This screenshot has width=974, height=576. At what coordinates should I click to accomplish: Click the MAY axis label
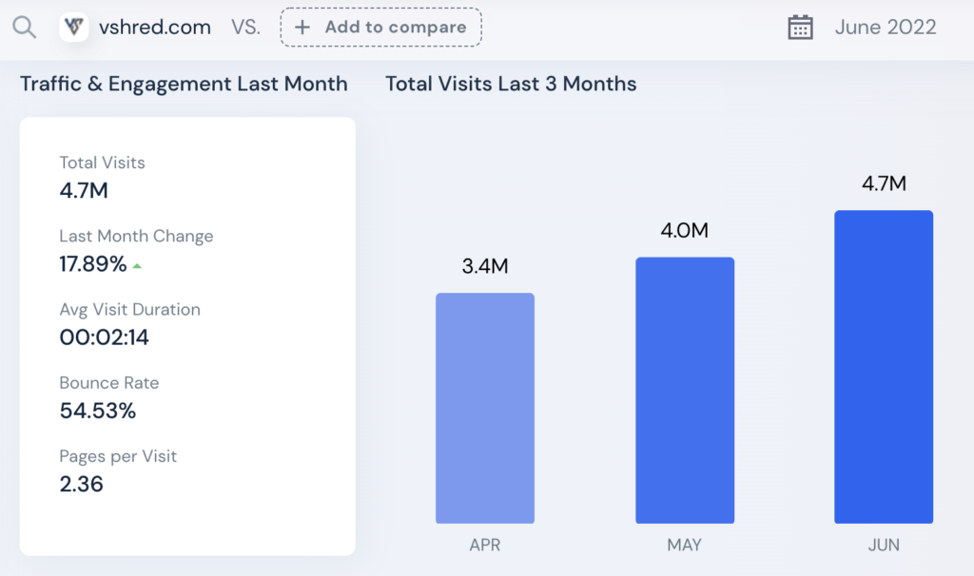(685, 545)
